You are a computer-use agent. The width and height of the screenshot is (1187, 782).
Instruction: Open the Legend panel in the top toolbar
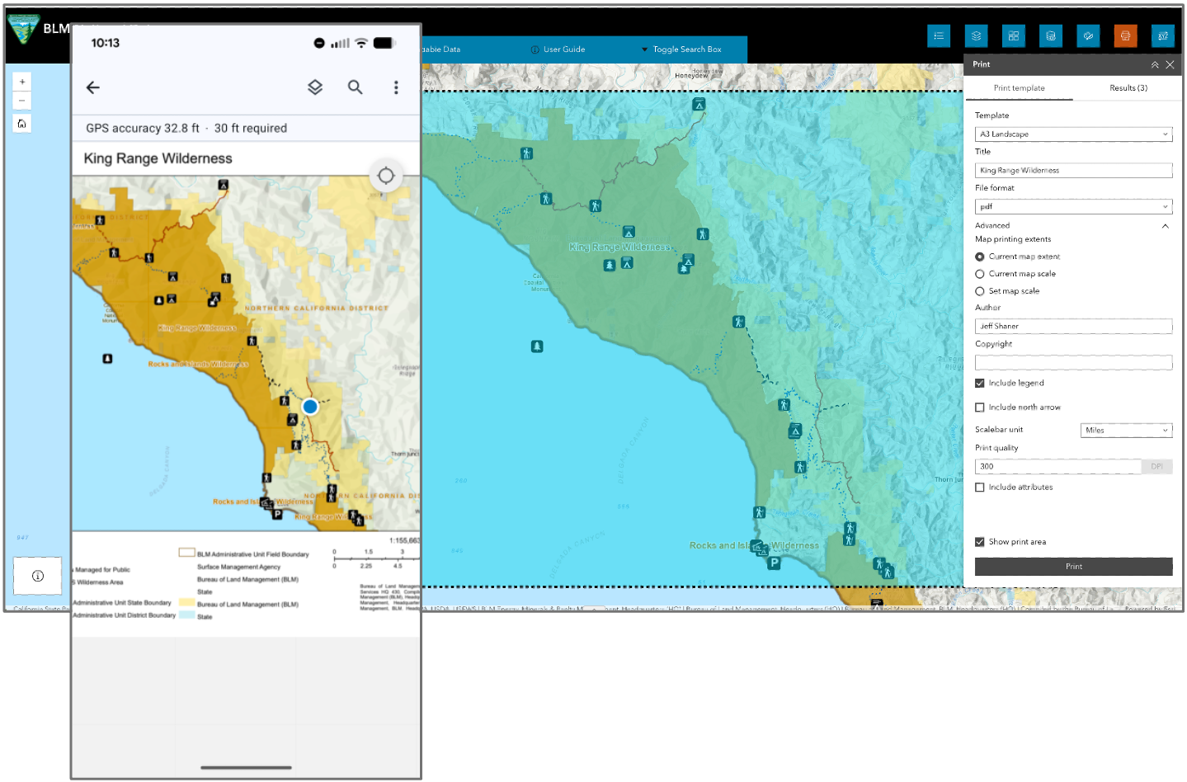pyautogui.click(x=938, y=35)
